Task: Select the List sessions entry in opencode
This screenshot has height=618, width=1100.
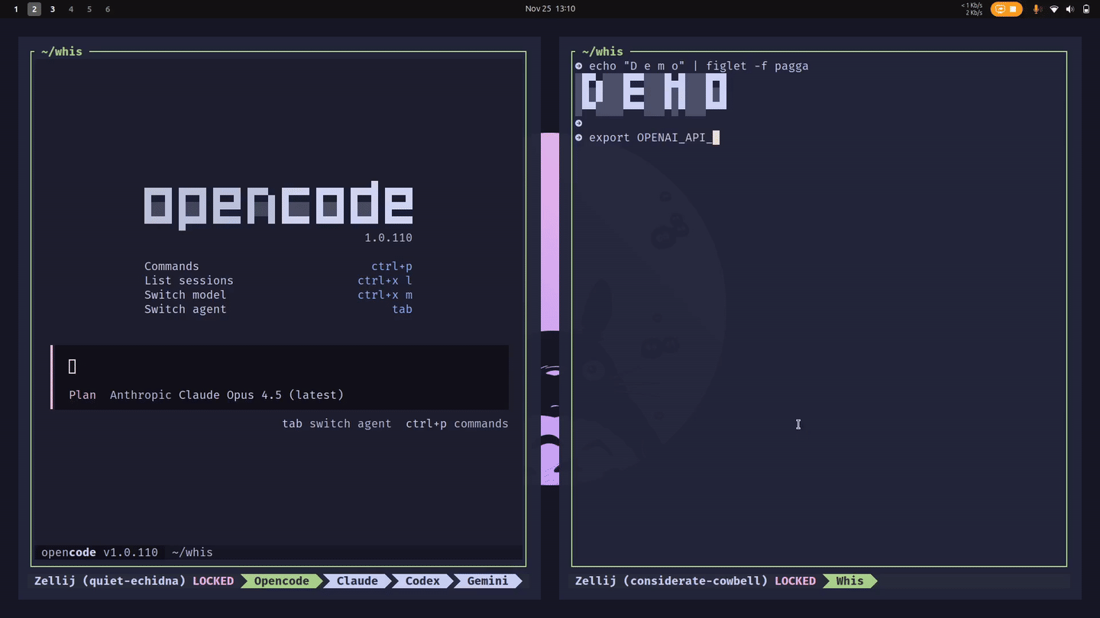Action: 189,280
